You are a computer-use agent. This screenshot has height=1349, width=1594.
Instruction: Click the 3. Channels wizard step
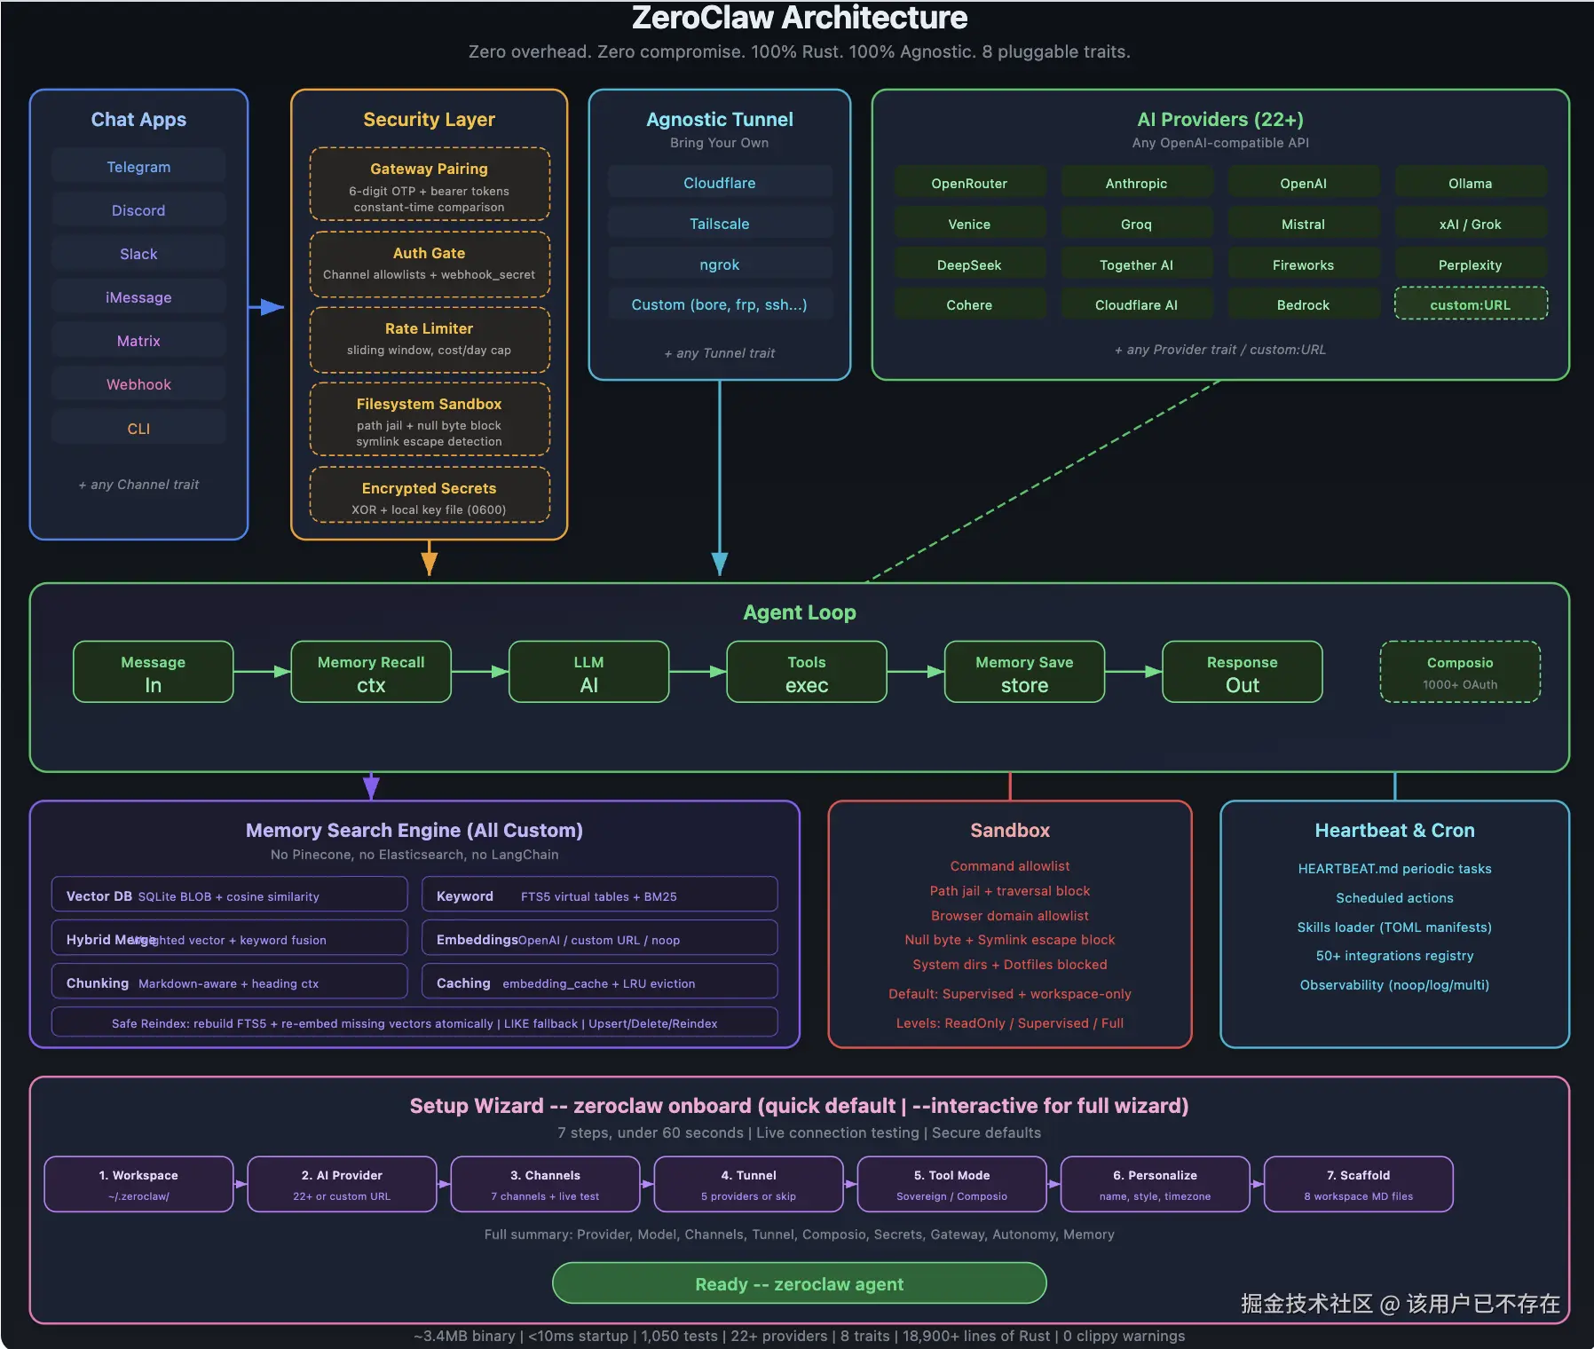tap(545, 1184)
